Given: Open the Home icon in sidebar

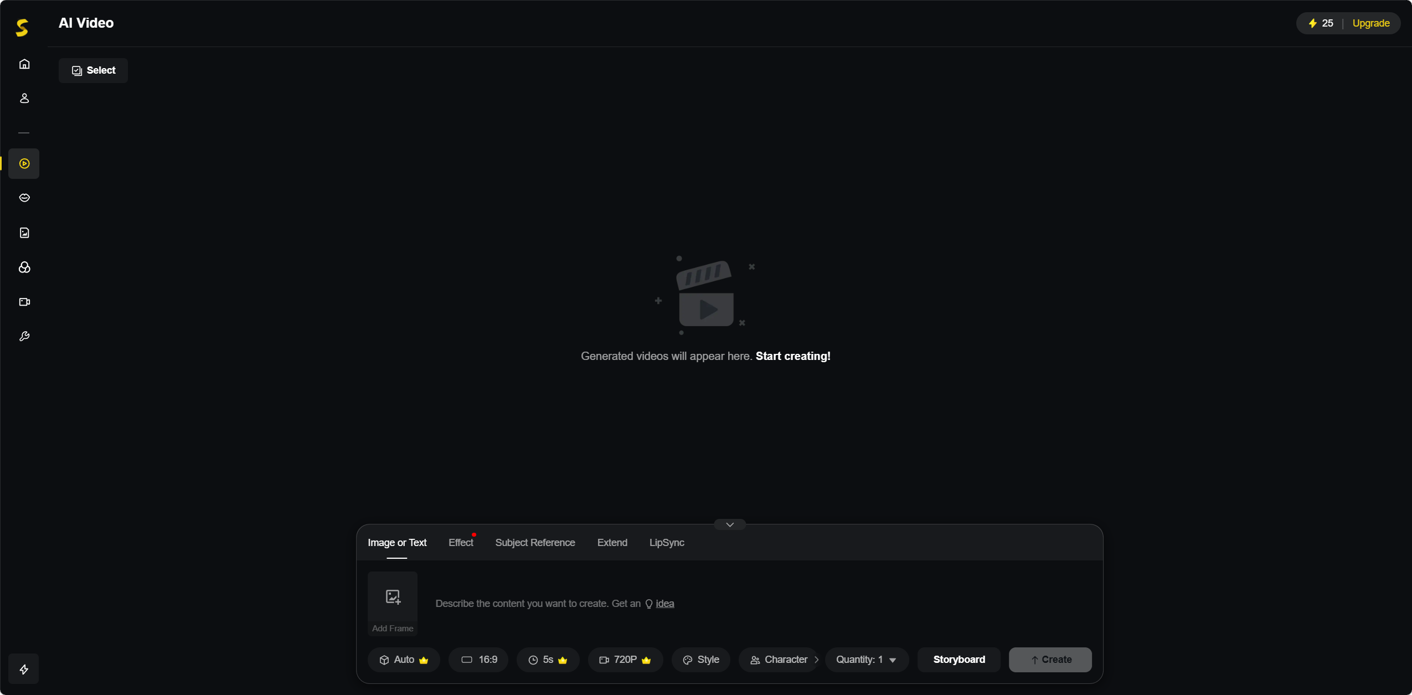Looking at the screenshot, I should 24,64.
